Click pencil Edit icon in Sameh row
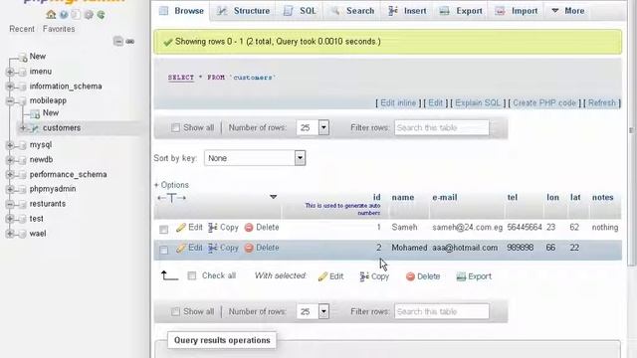The height and width of the screenshot is (358, 637). 181,228
